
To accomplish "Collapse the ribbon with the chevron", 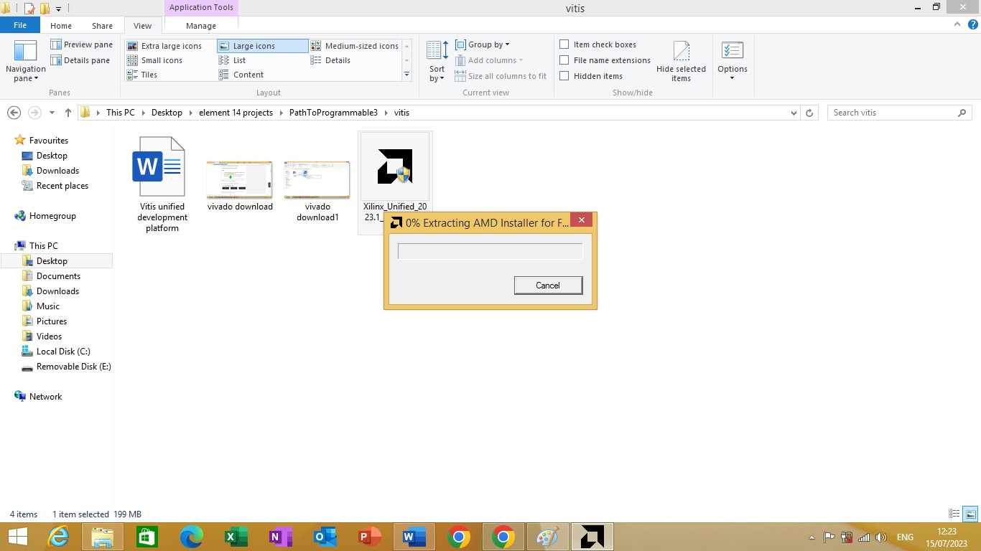I will tap(957, 25).
